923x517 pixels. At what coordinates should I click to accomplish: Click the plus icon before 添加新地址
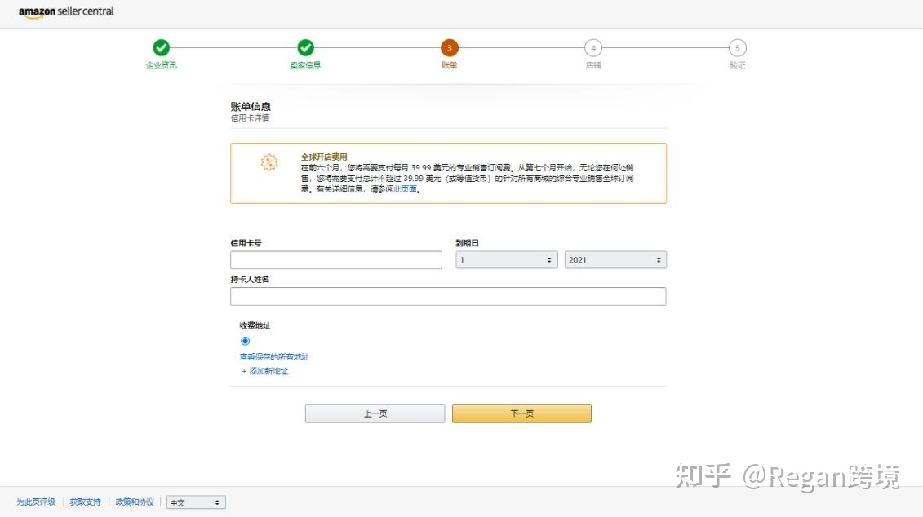243,370
